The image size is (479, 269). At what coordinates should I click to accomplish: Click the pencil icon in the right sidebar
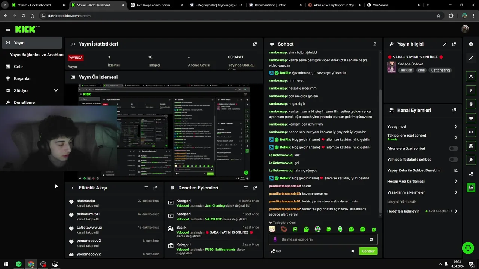[x=471, y=58]
